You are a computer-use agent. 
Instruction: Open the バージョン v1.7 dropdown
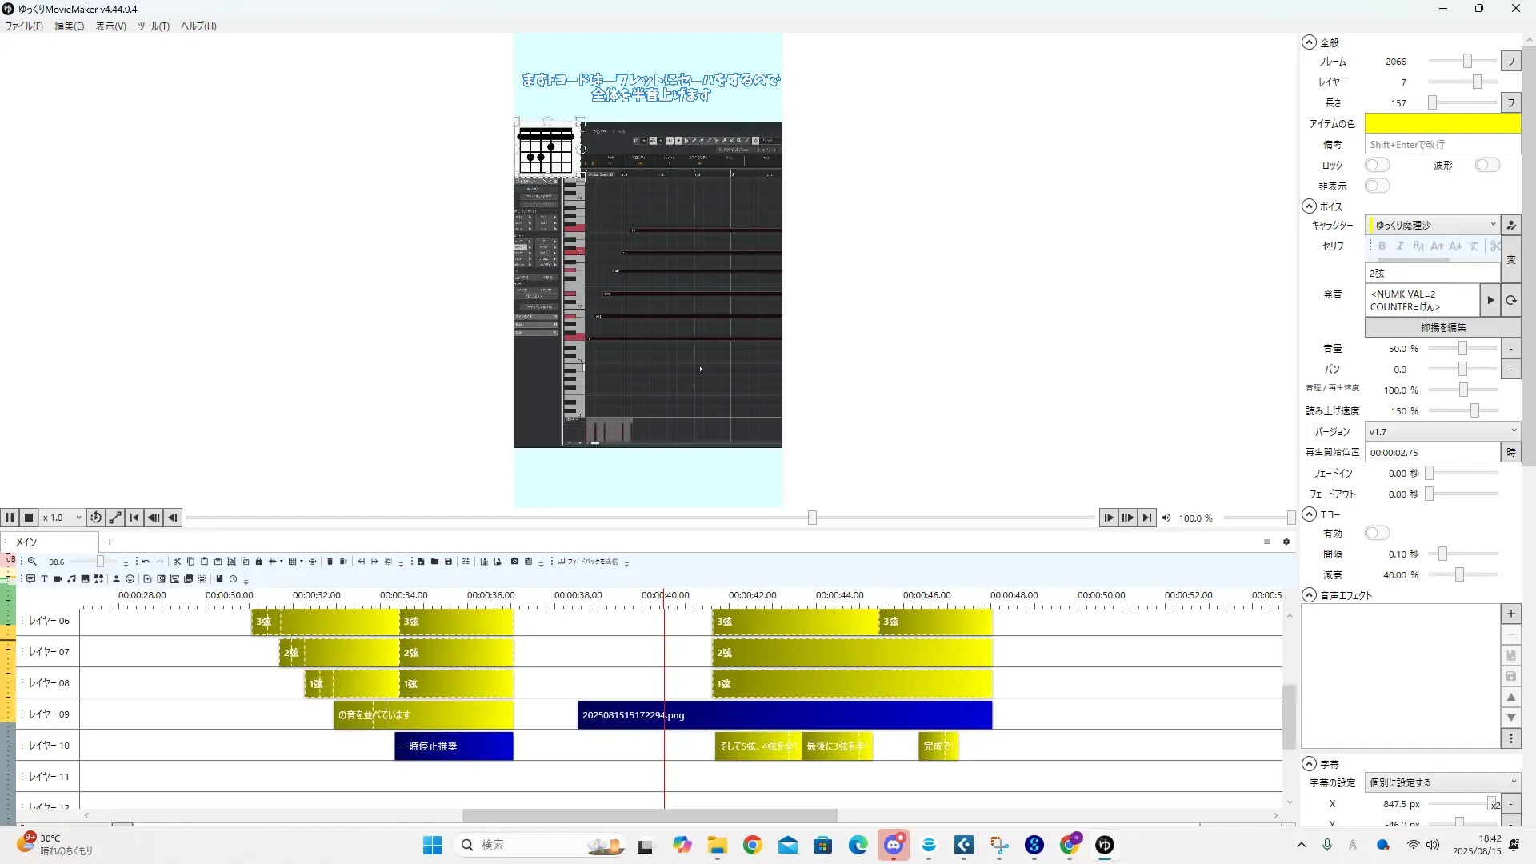(1442, 432)
